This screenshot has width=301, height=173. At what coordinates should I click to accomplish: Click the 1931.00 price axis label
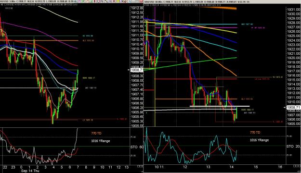click(x=294, y=10)
